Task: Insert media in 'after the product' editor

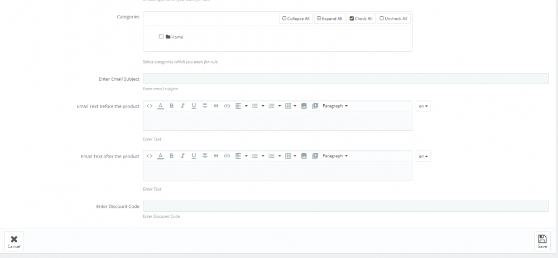Action: tap(315, 156)
